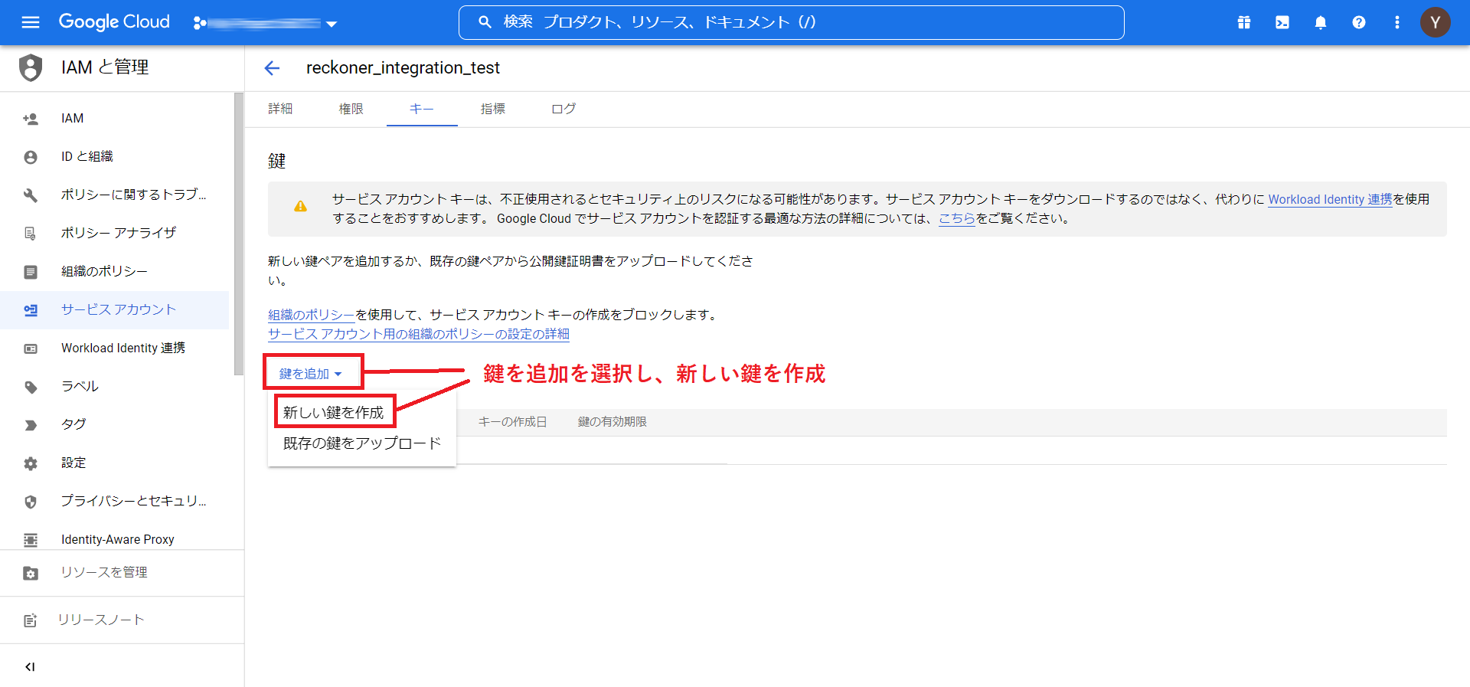Click the release notes document icon
The width and height of the screenshot is (1470, 687).
pyautogui.click(x=31, y=620)
